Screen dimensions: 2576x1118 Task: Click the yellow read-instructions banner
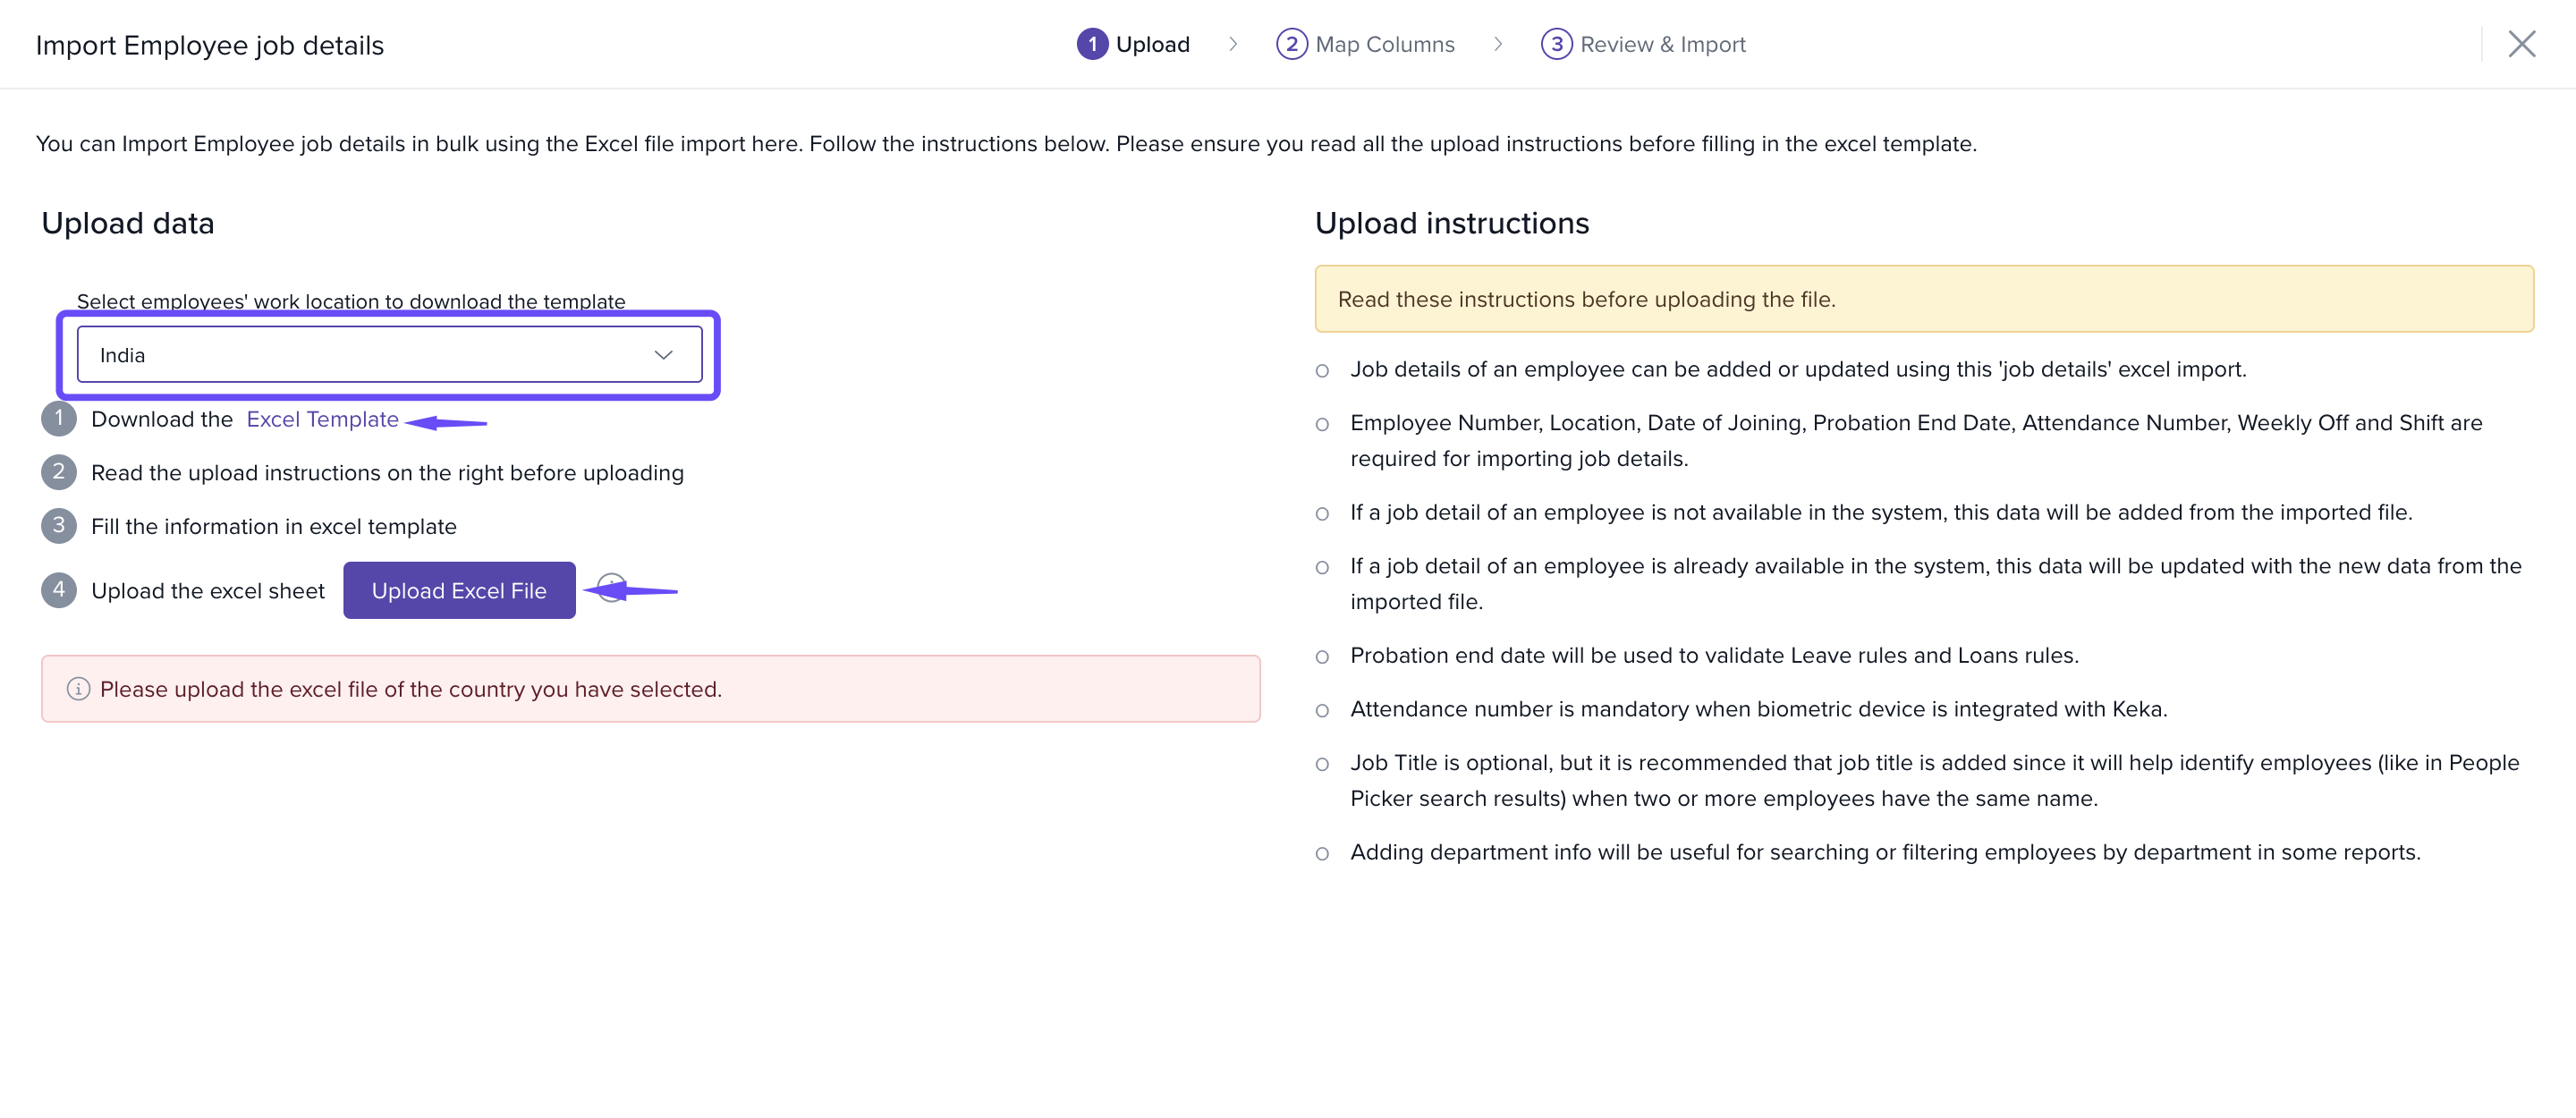pos(1923,299)
